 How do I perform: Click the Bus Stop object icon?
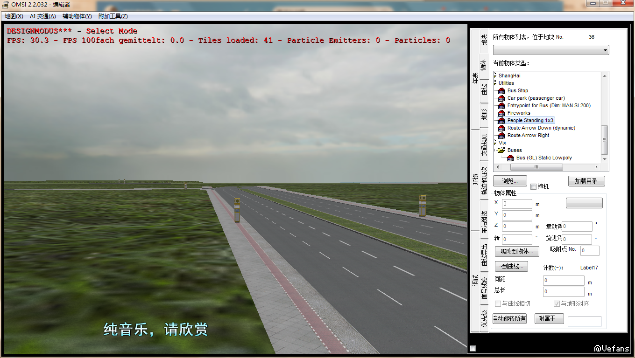(501, 90)
